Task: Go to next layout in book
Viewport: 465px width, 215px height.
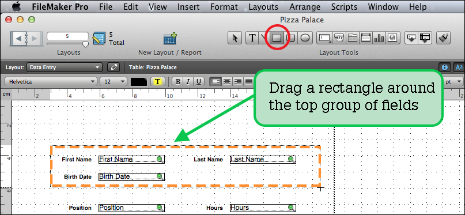Action: tap(35, 39)
